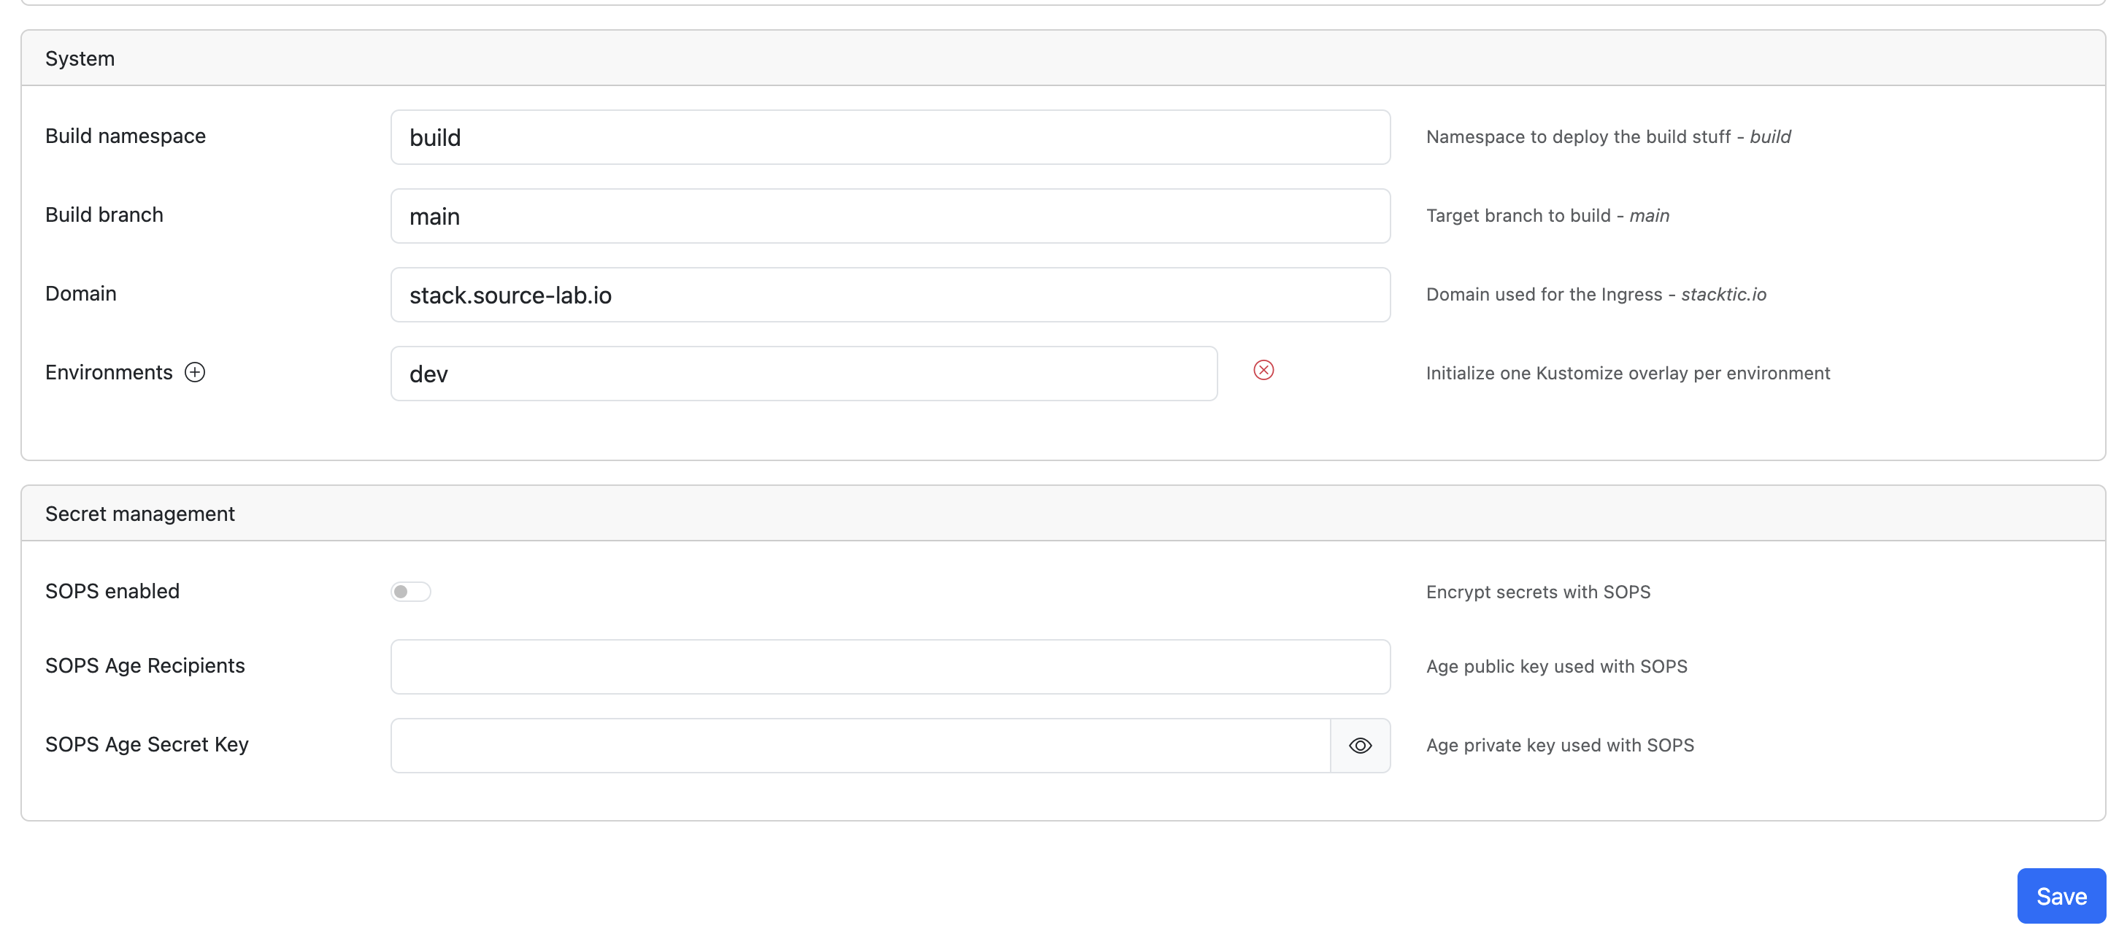Click the Domain label text
The image size is (2127, 947).
point(81,294)
